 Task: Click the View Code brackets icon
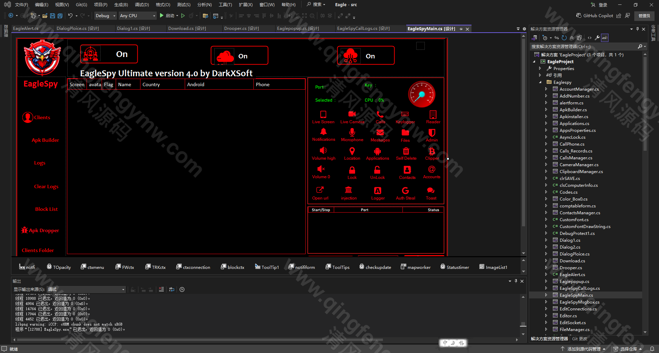click(590, 38)
